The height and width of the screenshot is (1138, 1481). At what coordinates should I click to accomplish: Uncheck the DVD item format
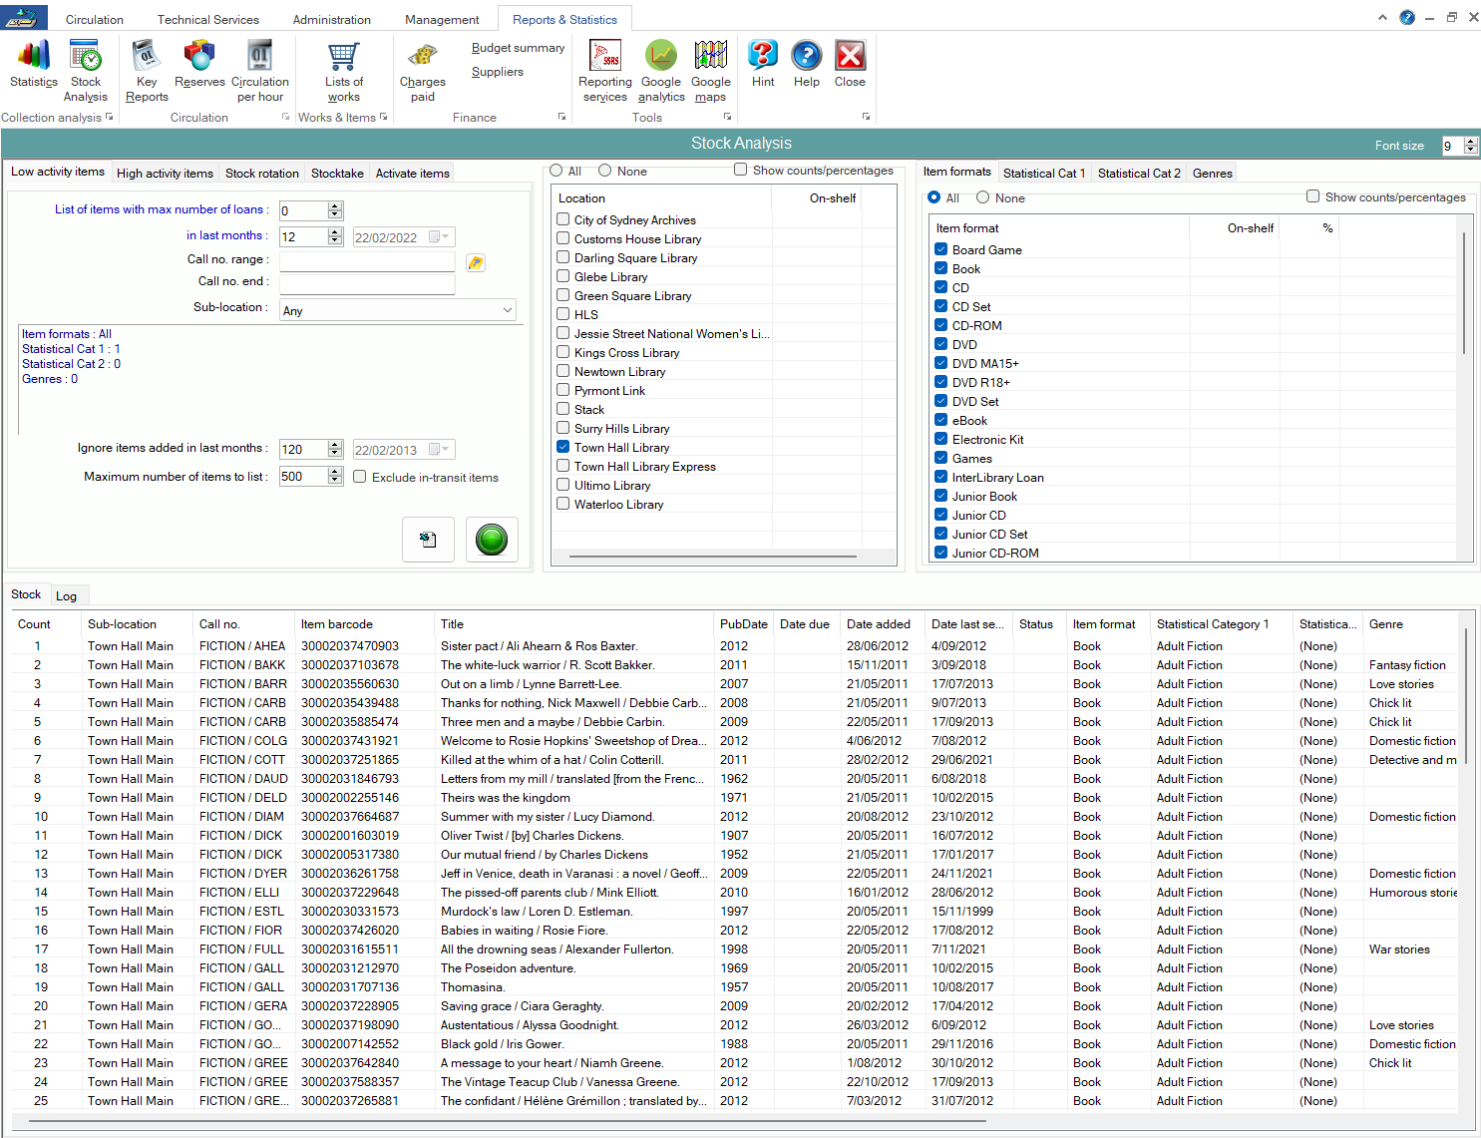(940, 344)
